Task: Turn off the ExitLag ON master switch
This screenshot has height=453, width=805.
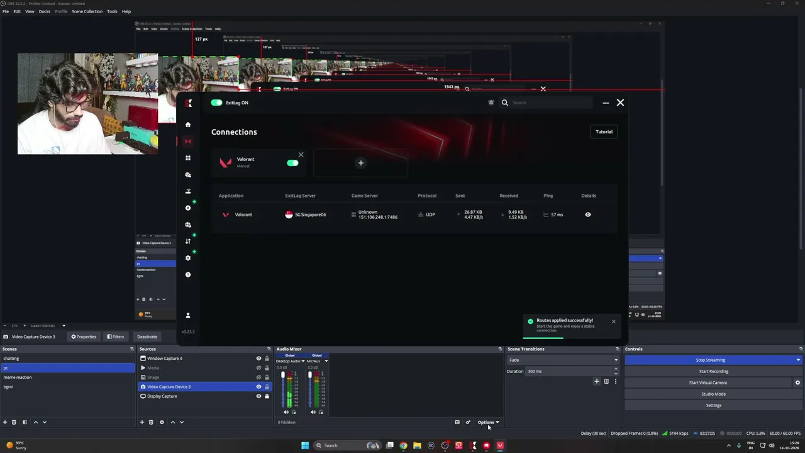Action: point(216,103)
